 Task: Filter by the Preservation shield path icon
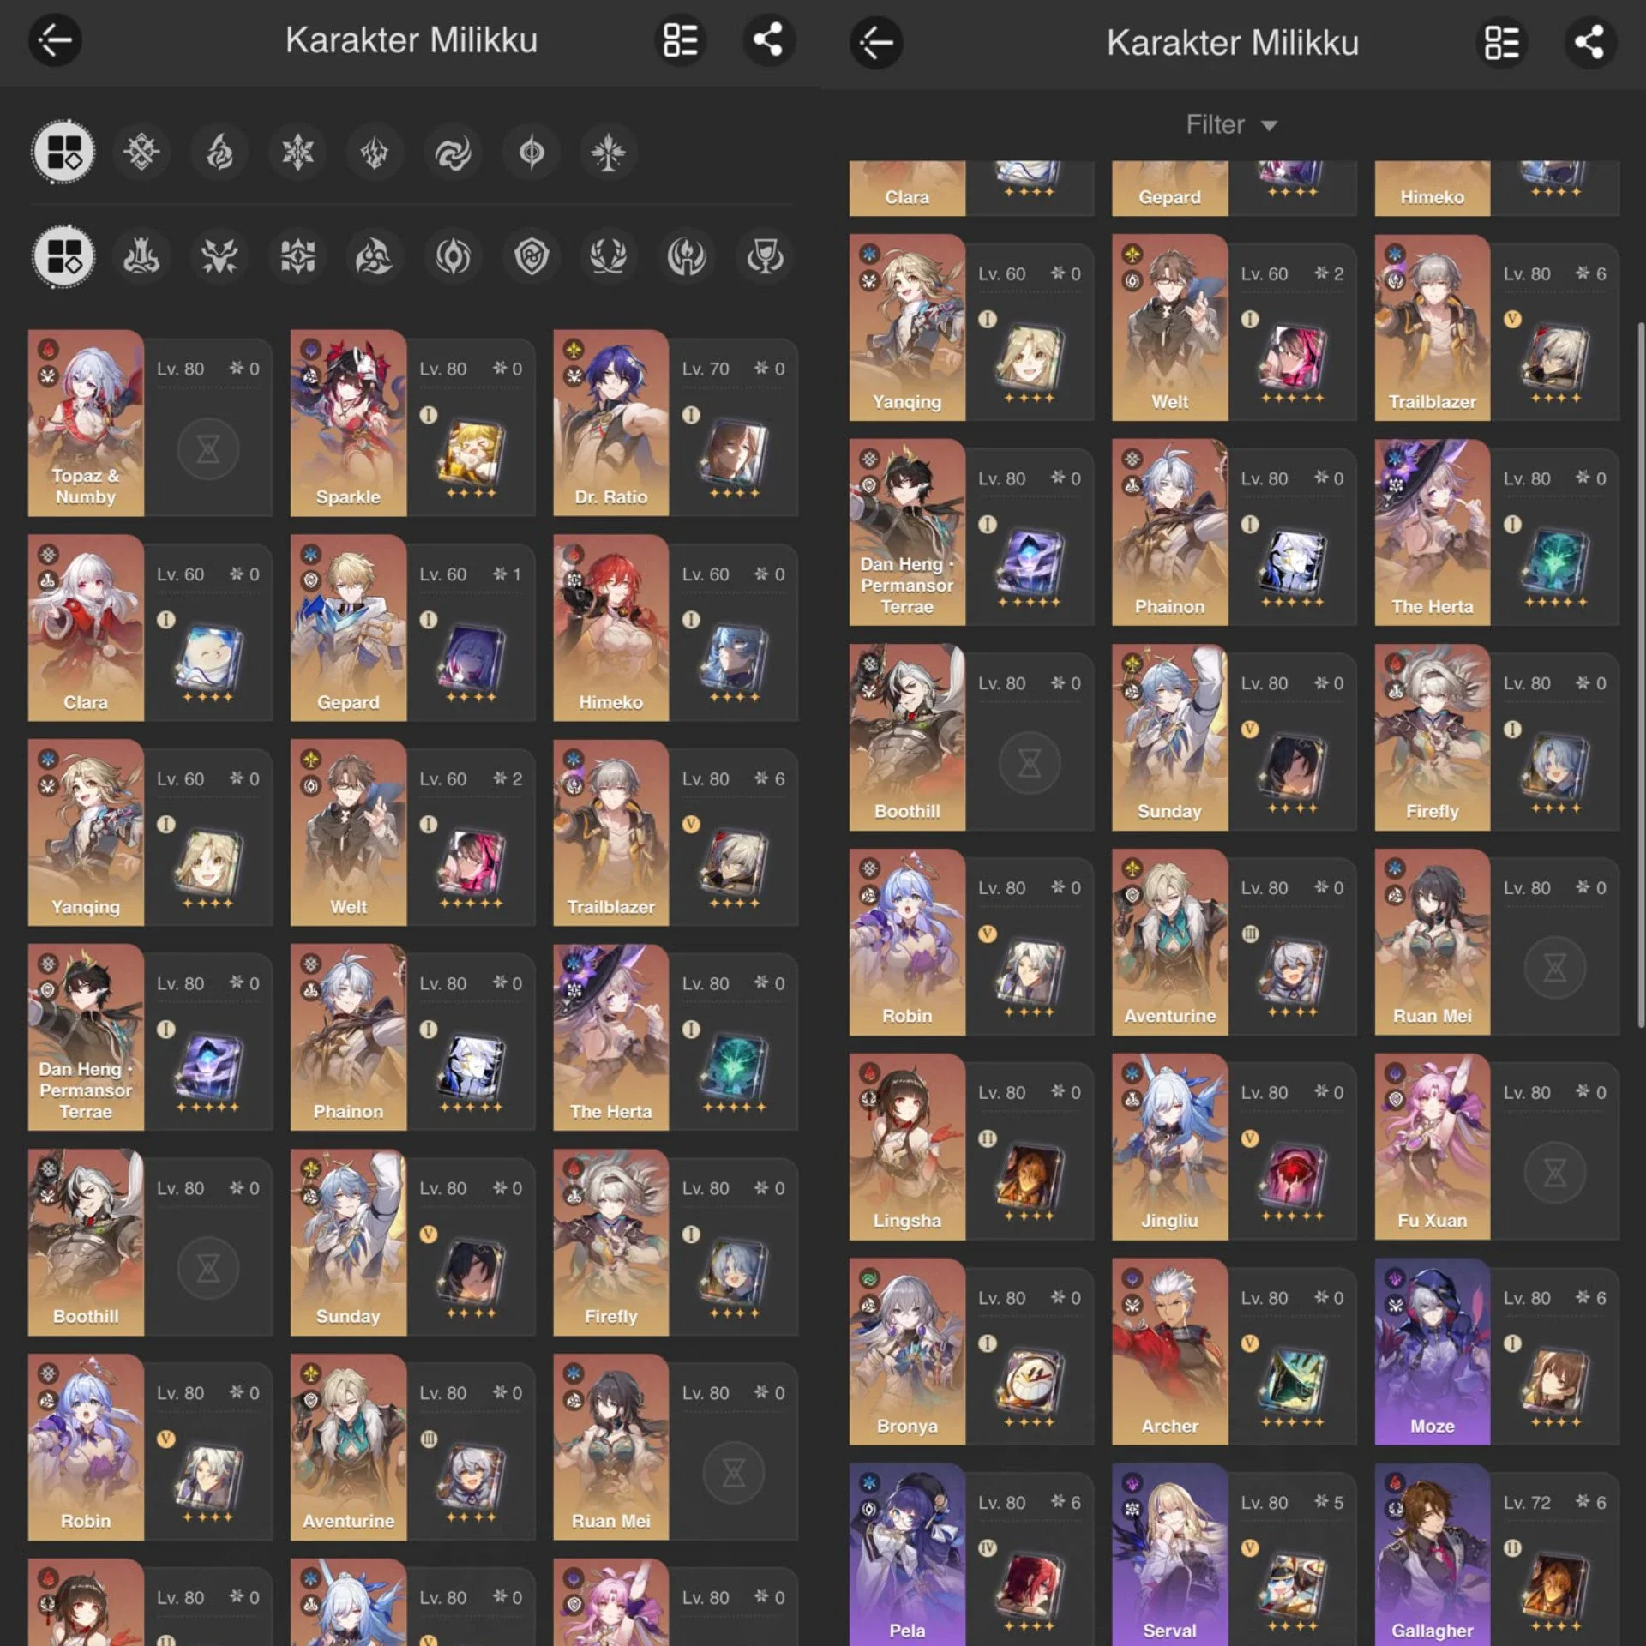[531, 256]
